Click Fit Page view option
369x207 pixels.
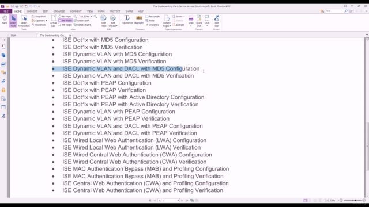coord(65,17)
